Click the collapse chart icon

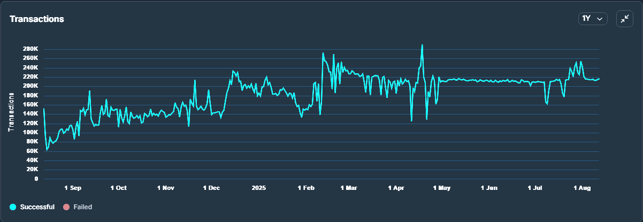[x=624, y=19]
